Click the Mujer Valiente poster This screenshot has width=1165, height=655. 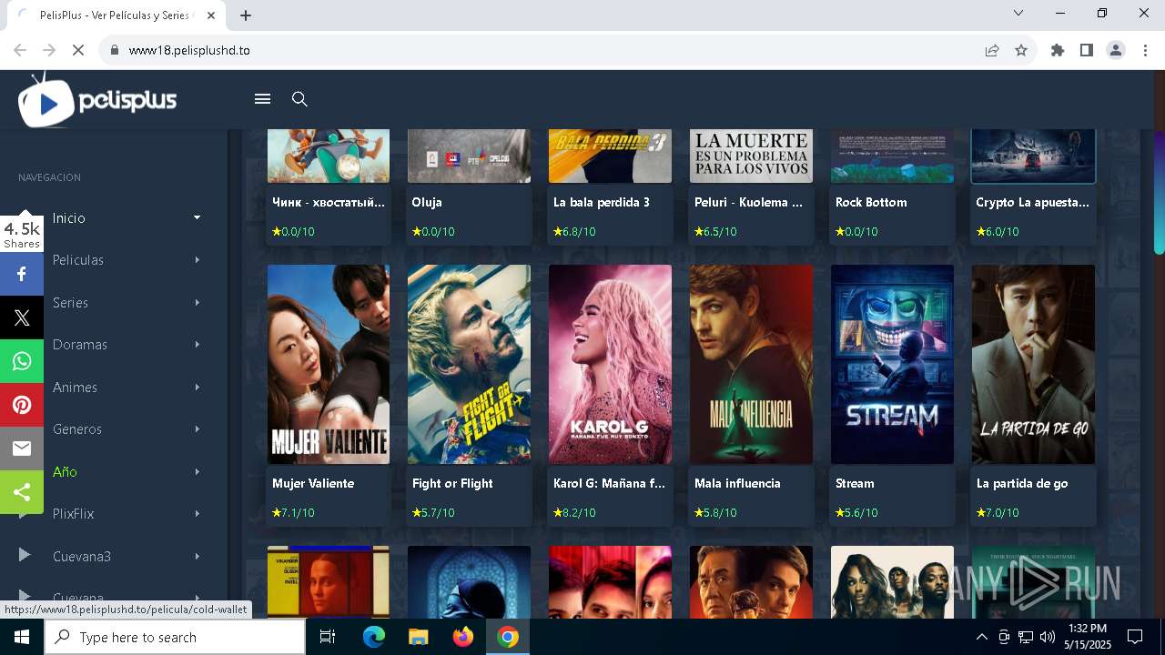tap(329, 364)
